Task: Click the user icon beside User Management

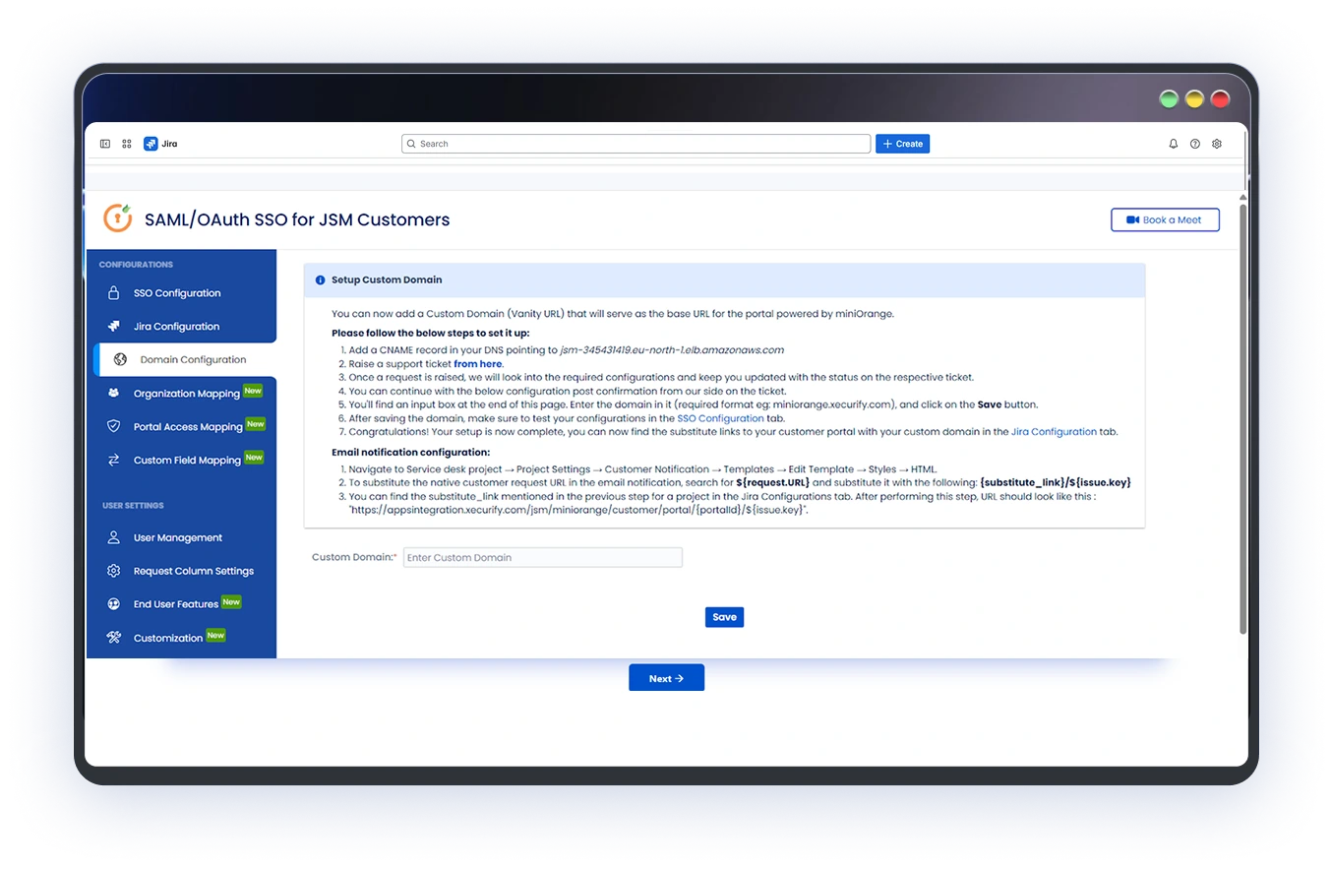Action: pyautogui.click(x=113, y=537)
